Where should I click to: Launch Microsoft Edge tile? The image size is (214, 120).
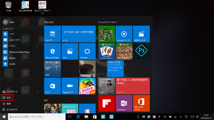[x=52, y=51]
